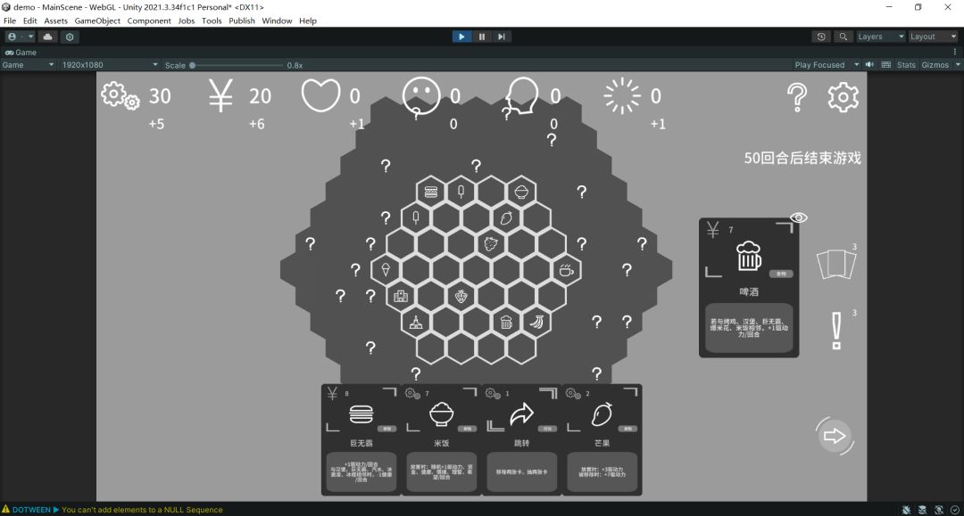The height and width of the screenshot is (516, 964).
Task: Click the strawberry tile on the board
Action: [461, 297]
